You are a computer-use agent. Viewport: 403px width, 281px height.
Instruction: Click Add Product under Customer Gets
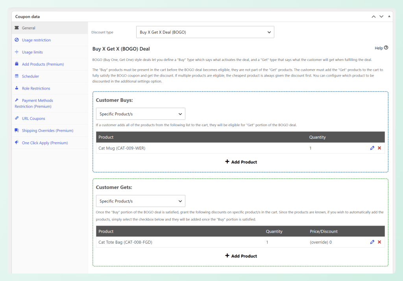point(241,256)
